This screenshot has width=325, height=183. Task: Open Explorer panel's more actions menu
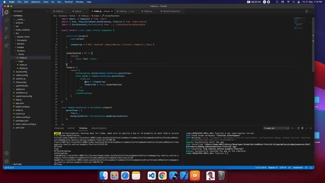pyautogui.click(x=47, y=11)
